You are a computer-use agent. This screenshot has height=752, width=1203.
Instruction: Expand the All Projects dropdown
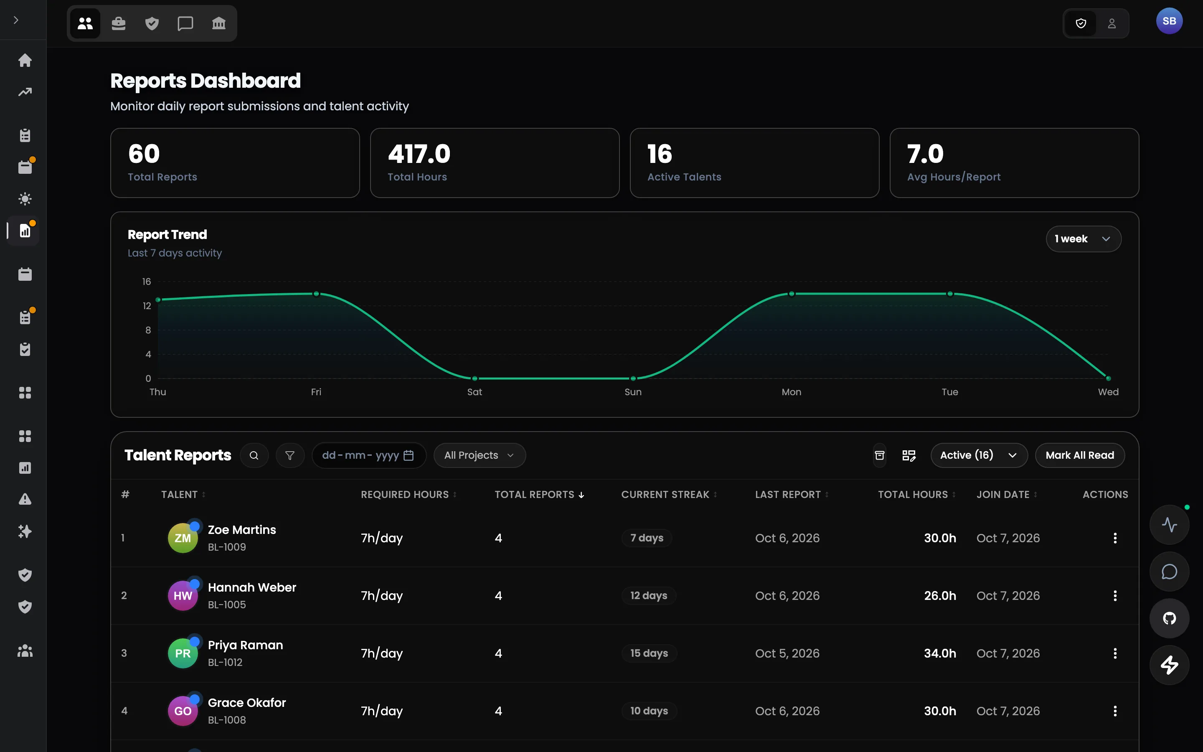click(x=479, y=455)
